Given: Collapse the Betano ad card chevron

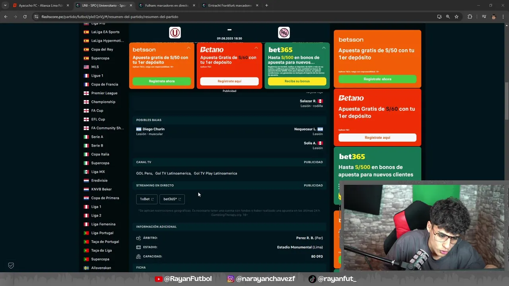Looking at the screenshot, I should pos(256,48).
